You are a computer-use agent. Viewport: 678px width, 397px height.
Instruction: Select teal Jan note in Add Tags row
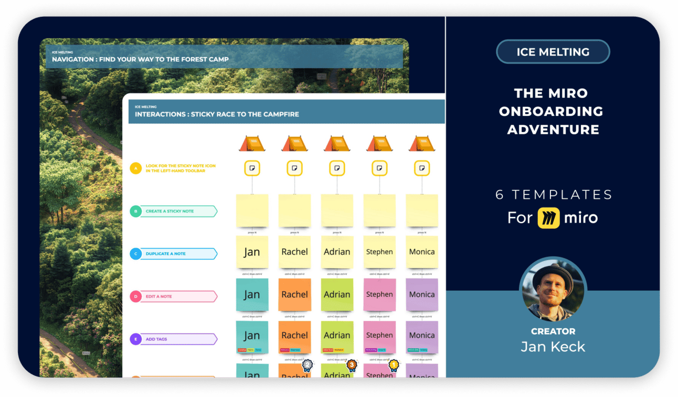(252, 337)
